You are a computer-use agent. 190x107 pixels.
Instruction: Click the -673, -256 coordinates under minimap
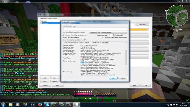click(x=177, y=29)
